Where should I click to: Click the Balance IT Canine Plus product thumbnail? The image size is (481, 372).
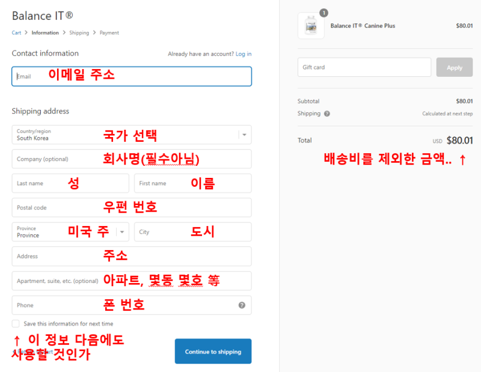(311, 26)
